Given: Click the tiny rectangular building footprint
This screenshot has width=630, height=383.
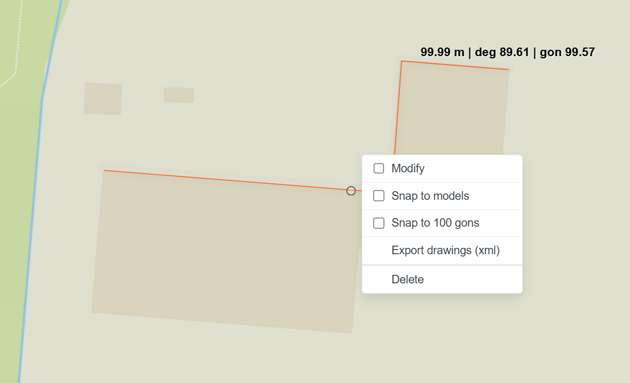Looking at the screenshot, I should click(179, 95).
